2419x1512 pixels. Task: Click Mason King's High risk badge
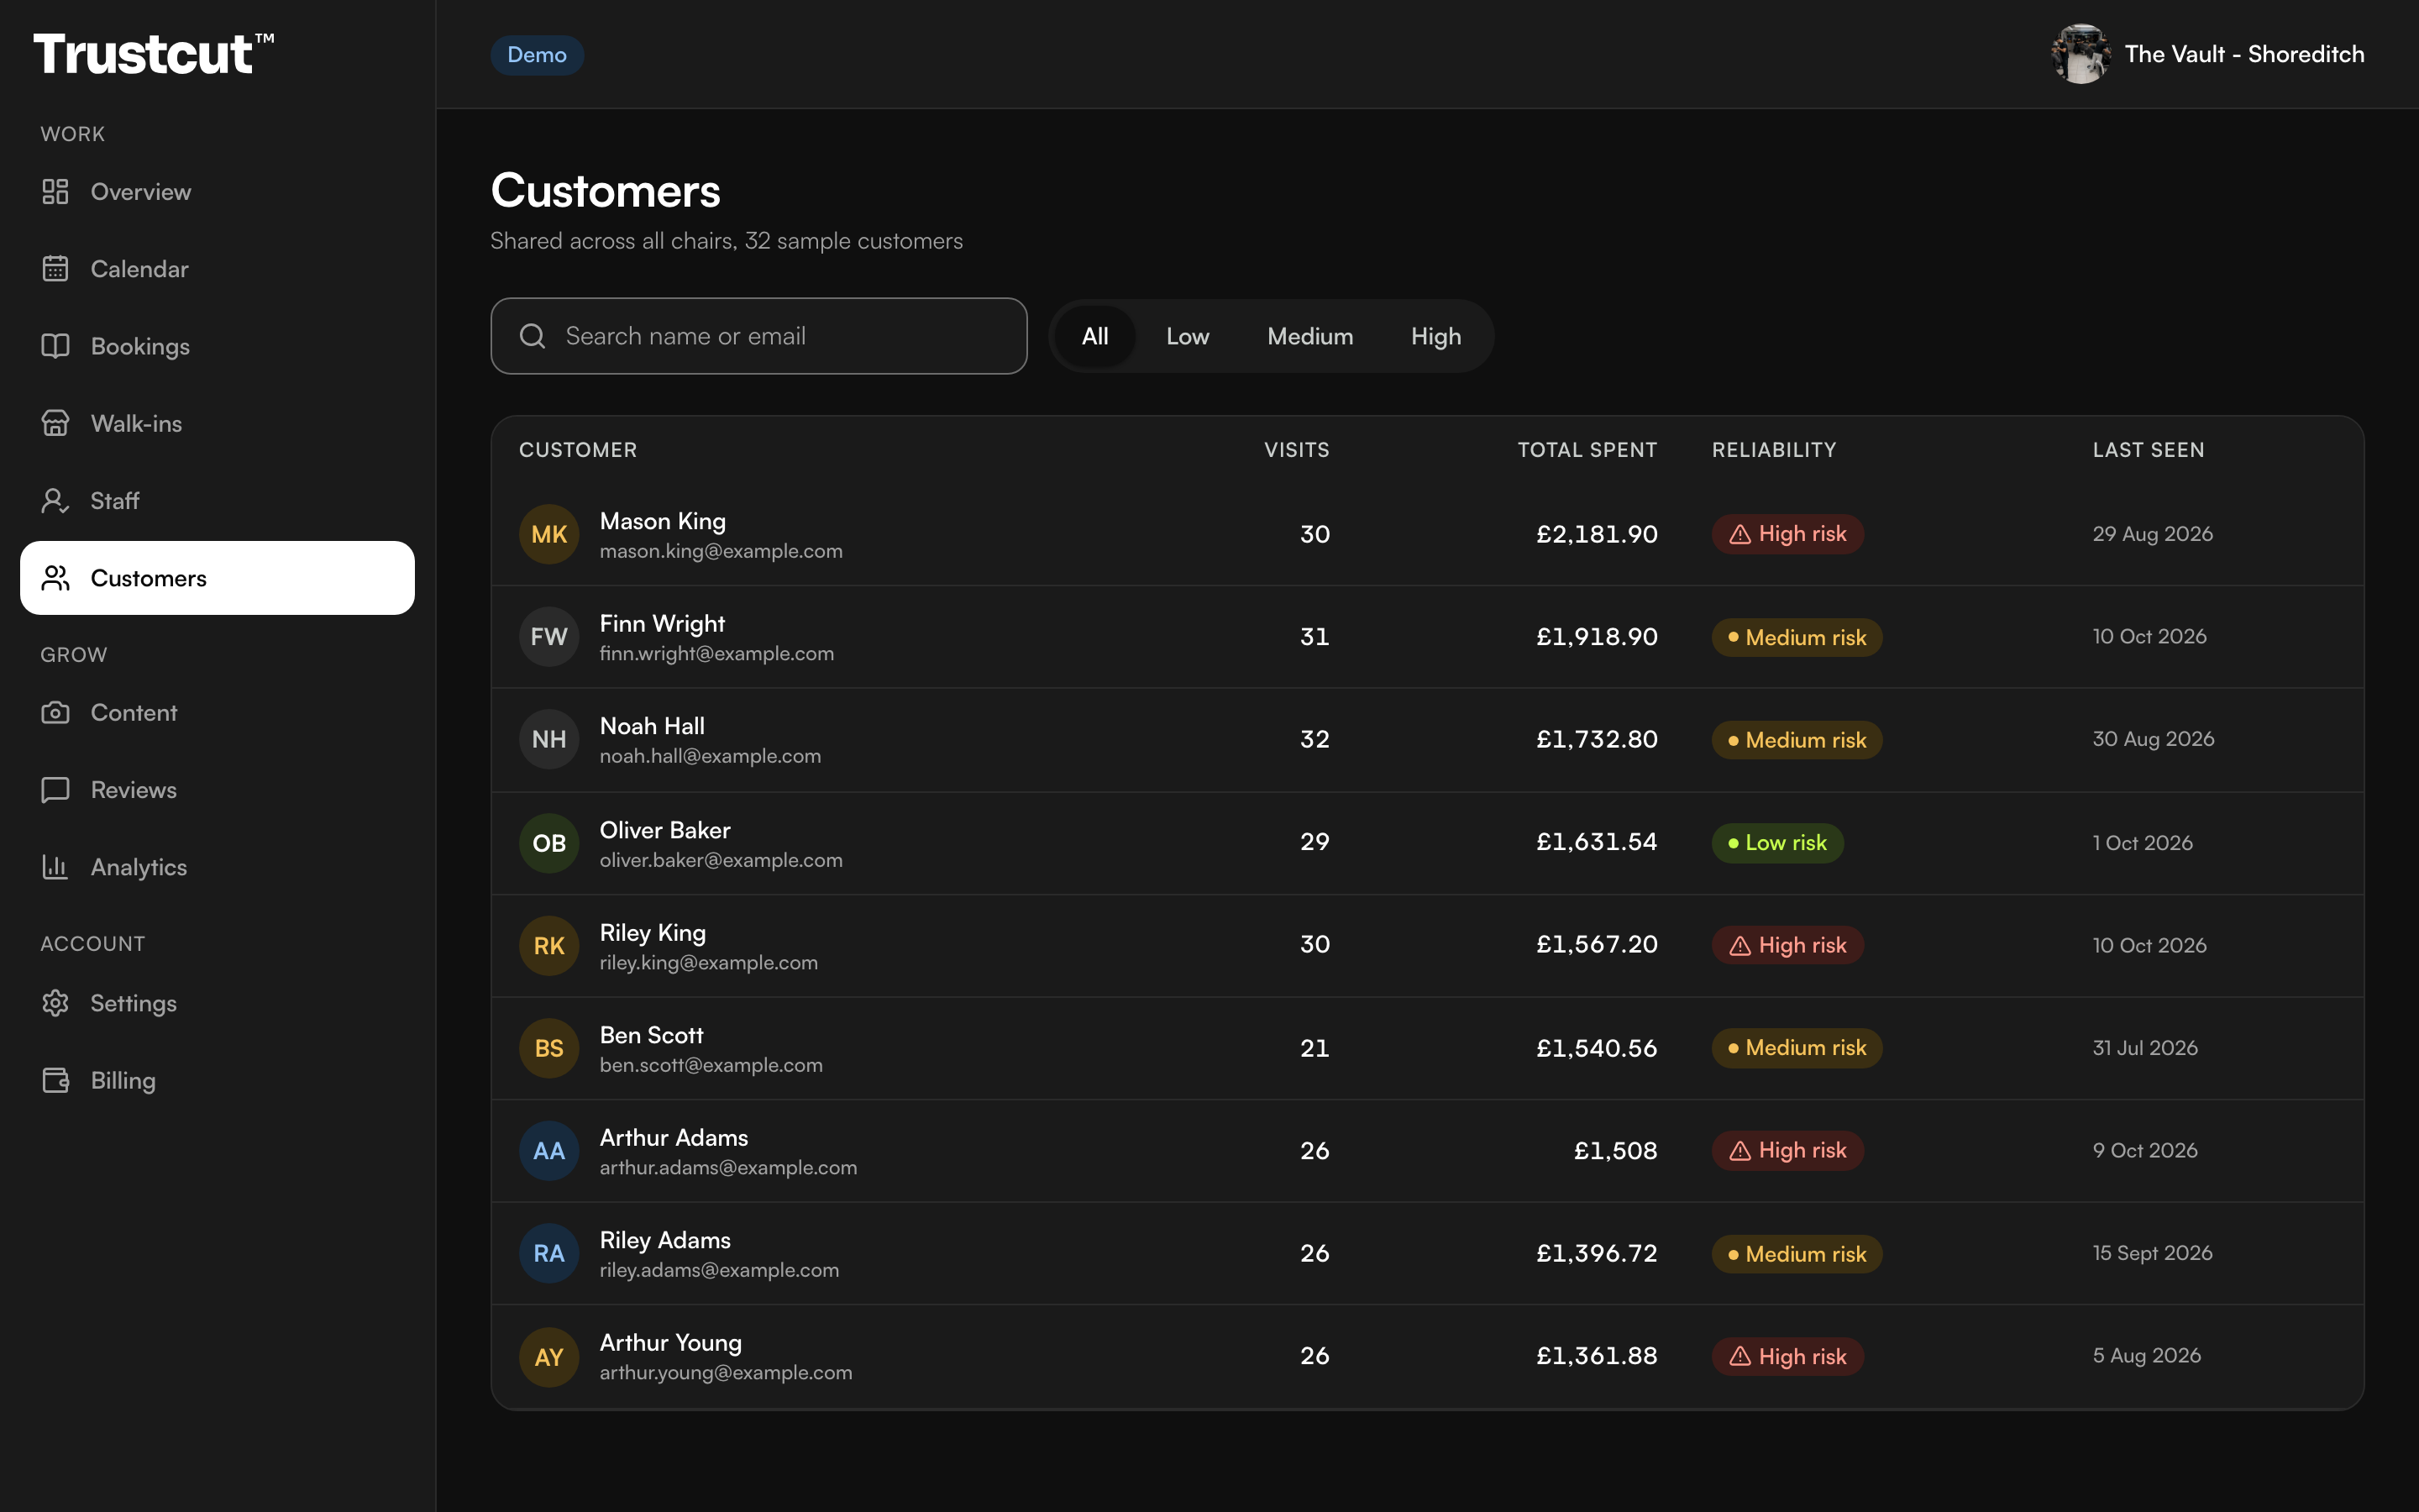point(1787,534)
